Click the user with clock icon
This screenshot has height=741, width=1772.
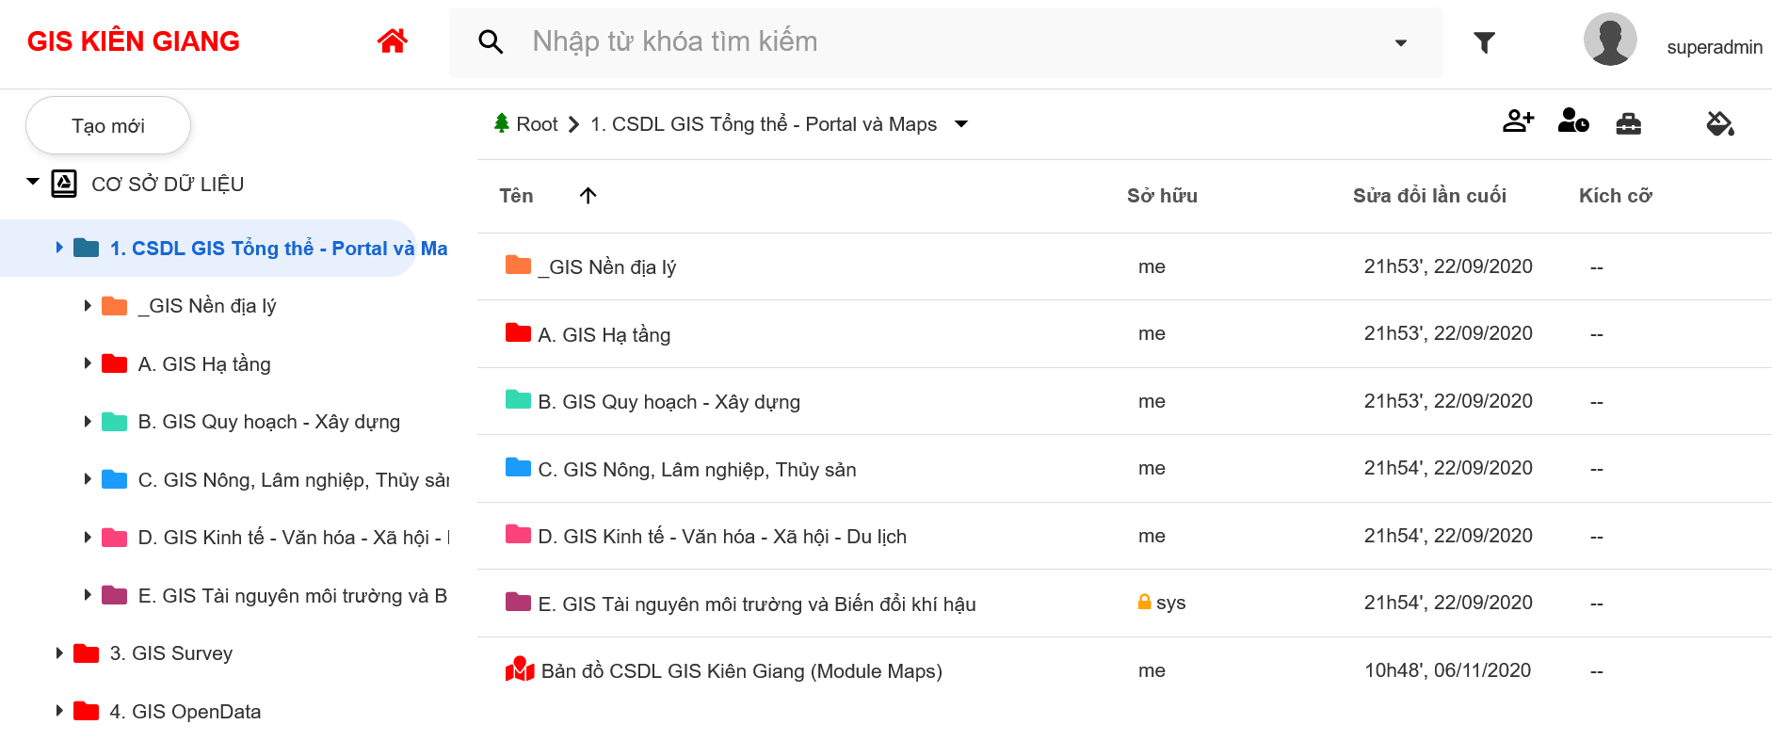(1572, 121)
